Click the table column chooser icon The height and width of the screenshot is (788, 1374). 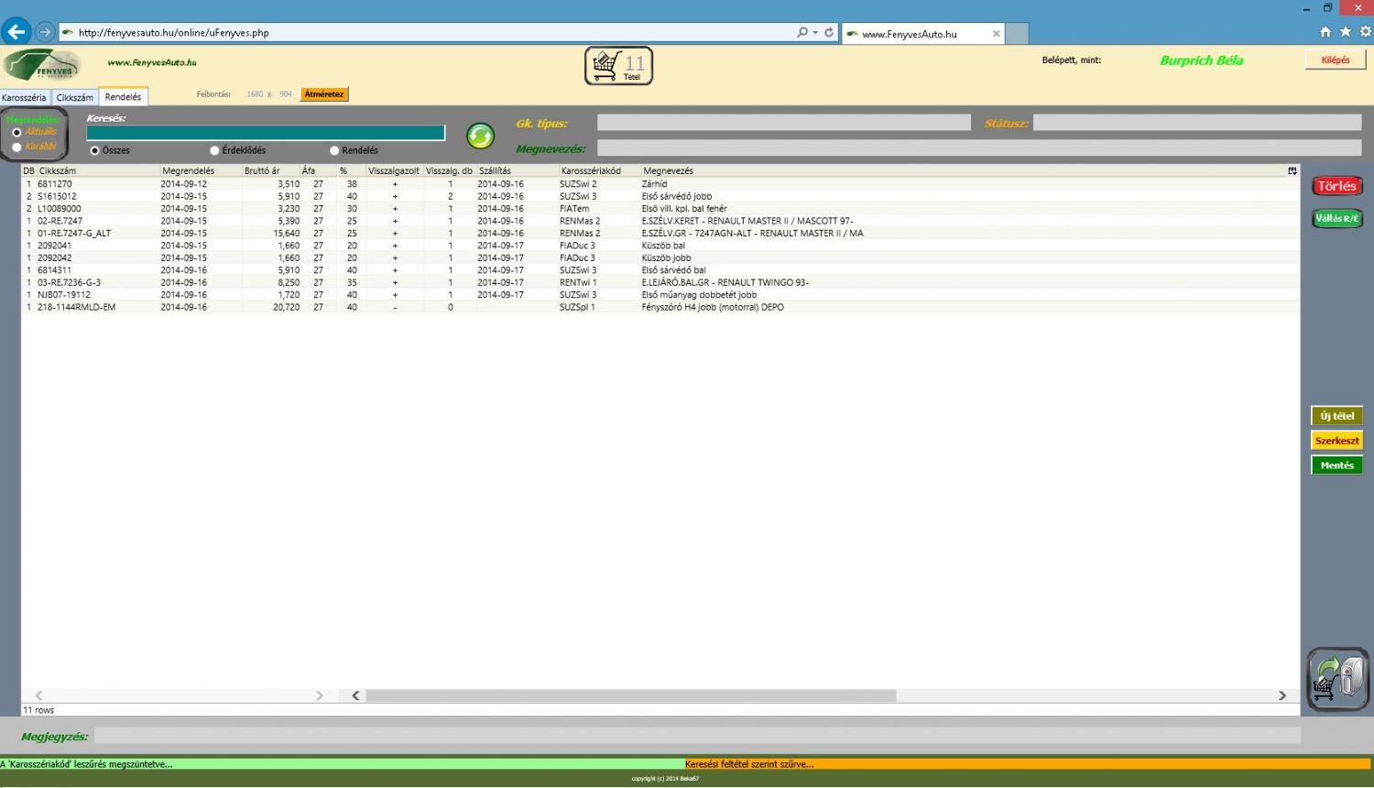coord(1292,171)
